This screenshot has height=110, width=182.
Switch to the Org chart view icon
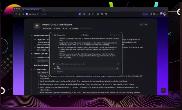pyautogui.click(x=102, y=14)
